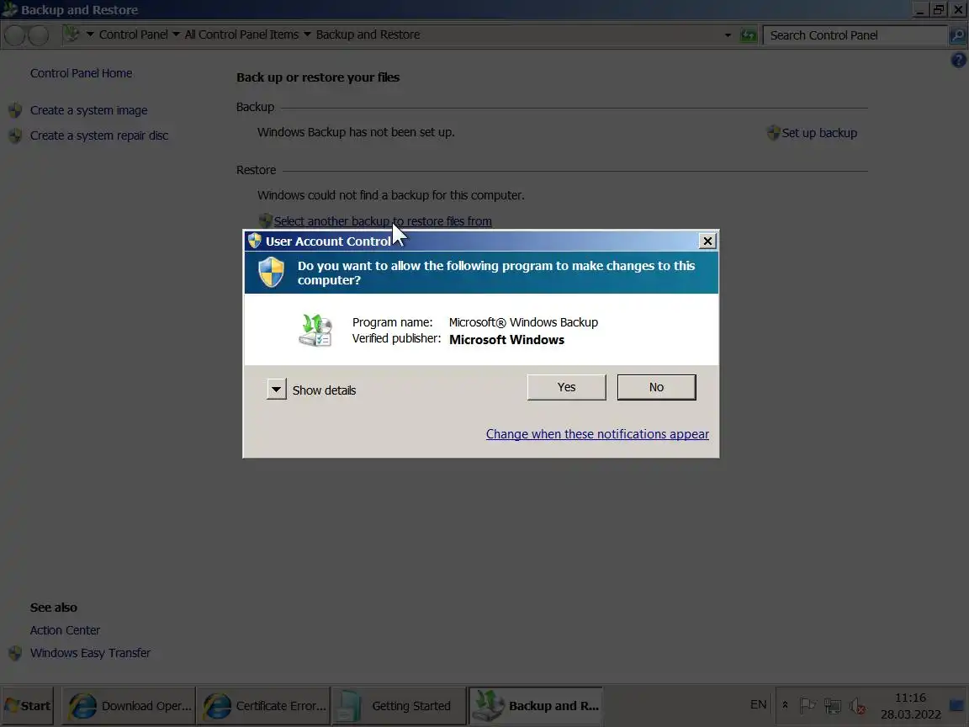This screenshot has width=969, height=727.
Task: Expand dropdown after All Control Panel Items
Action: coord(307,34)
